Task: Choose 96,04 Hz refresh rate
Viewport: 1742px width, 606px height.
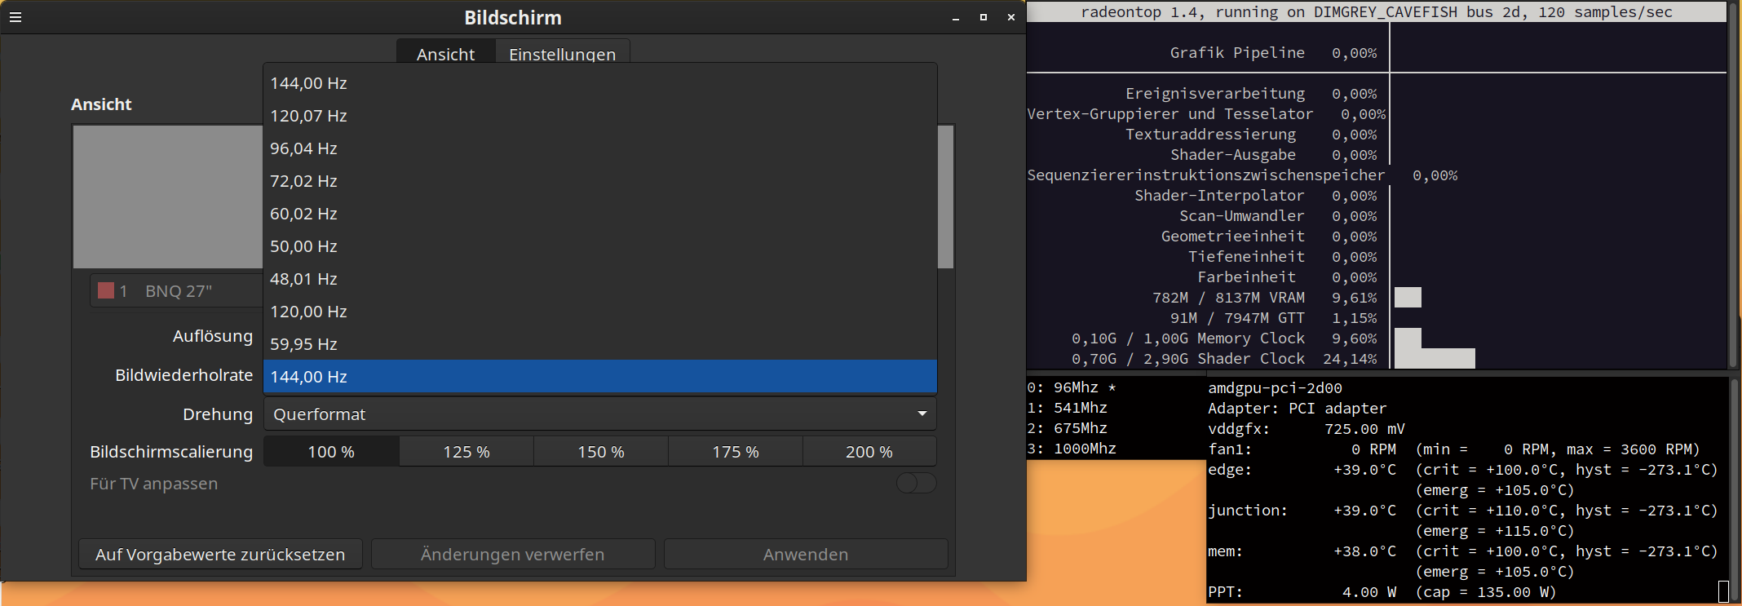Action: 600,148
